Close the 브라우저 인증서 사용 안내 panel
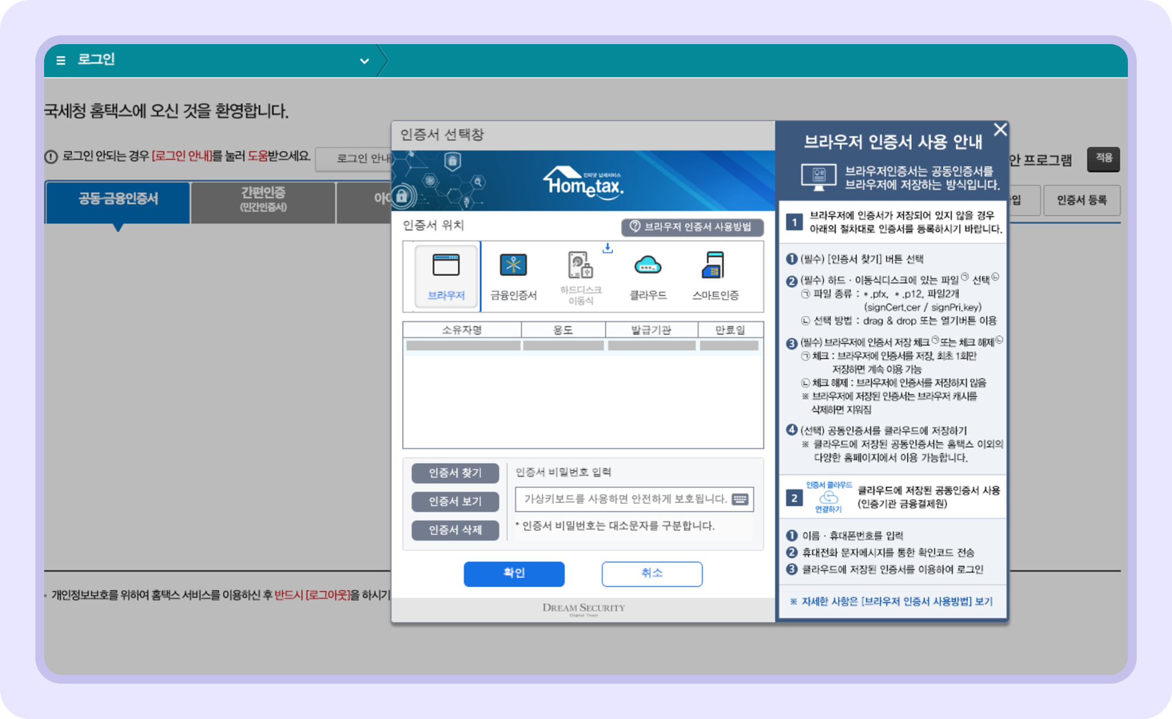The width and height of the screenshot is (1172, 719). pos(999,130)
